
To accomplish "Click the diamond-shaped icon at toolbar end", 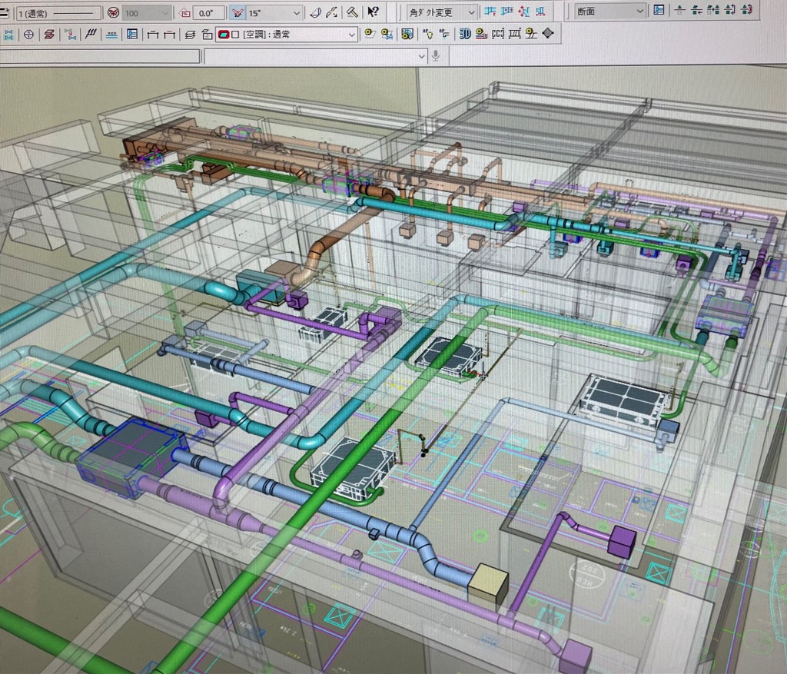I will pos(547,34).
